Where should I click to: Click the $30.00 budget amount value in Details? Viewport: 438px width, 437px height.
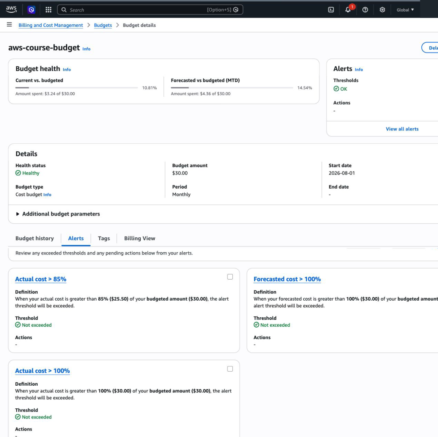pyautogui.click(x=180, y=173)
